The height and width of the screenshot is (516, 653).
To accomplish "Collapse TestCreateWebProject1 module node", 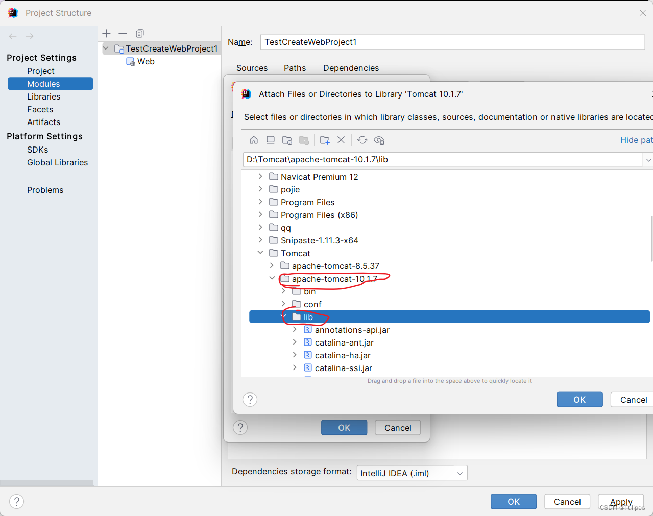I will point(106,48).
